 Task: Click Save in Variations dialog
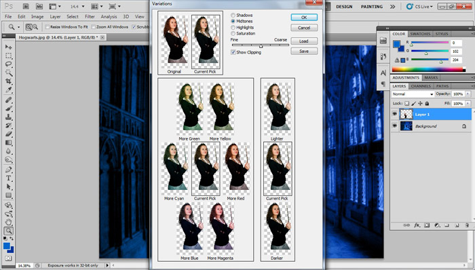(304, 51)
